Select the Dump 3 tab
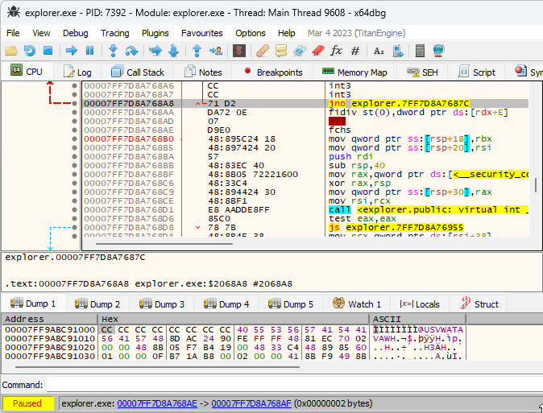Viewport: 543px width, 413px height. [162, 304]
